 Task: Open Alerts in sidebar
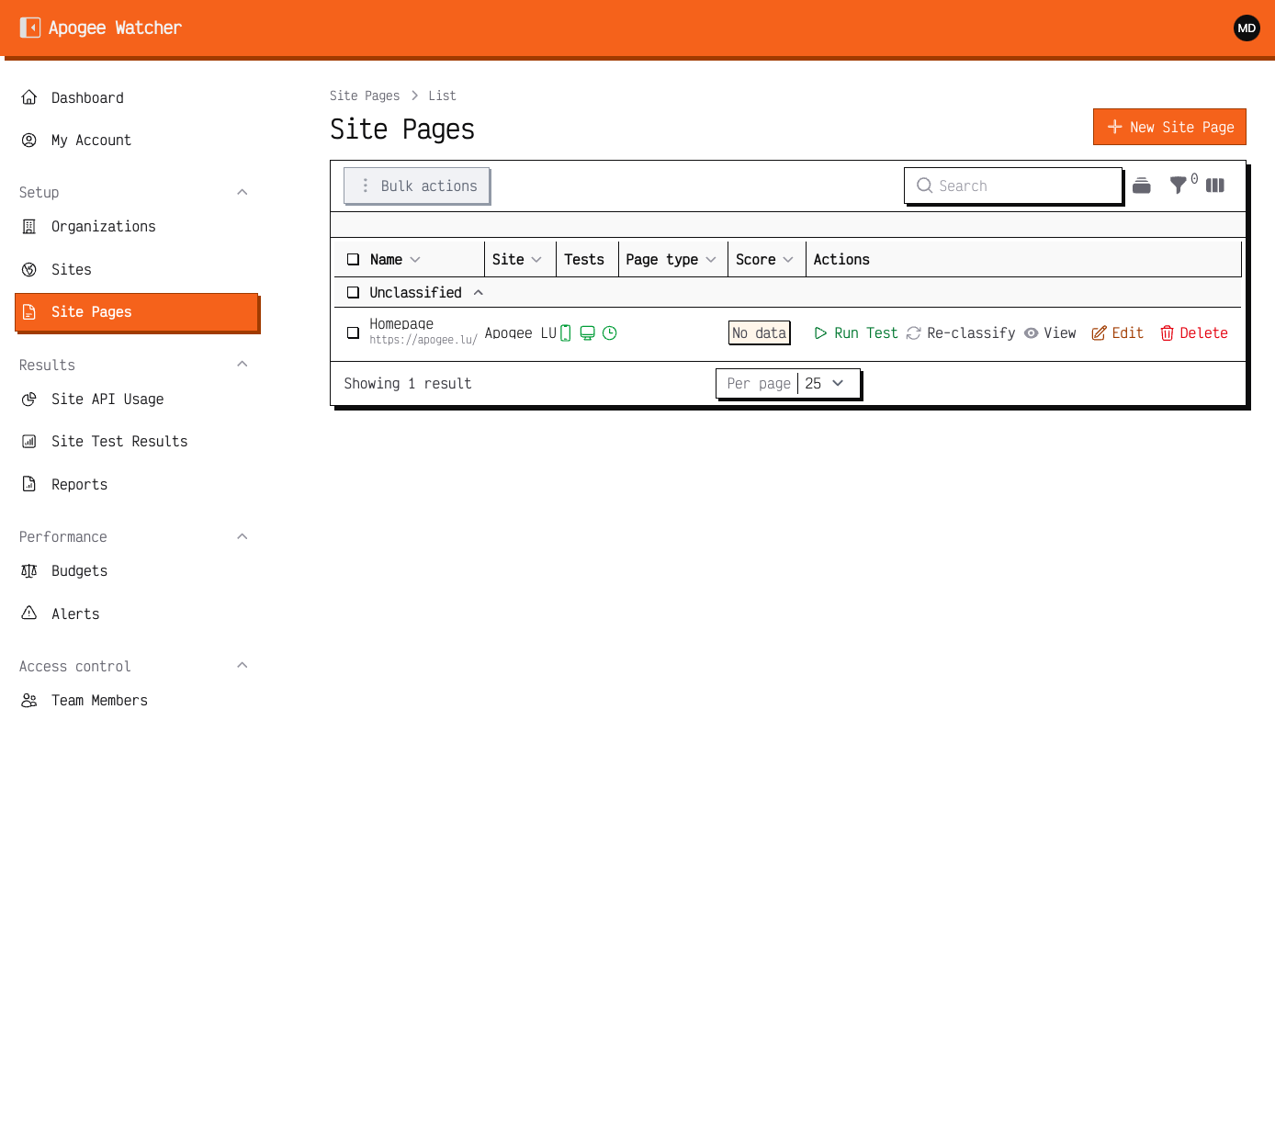(137, 613)
